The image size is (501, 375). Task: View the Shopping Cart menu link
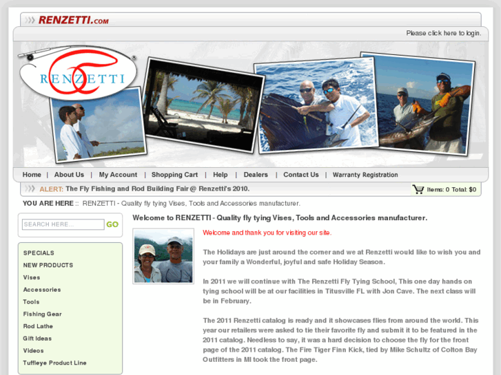[x=174, y=175]
